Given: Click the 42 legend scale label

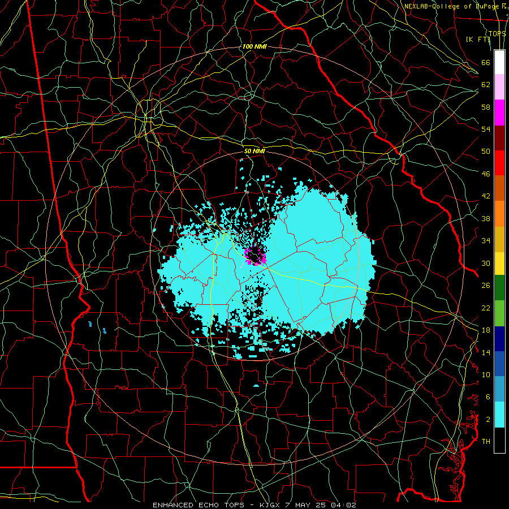Looking at the screenshot, I should click(486, 196).
